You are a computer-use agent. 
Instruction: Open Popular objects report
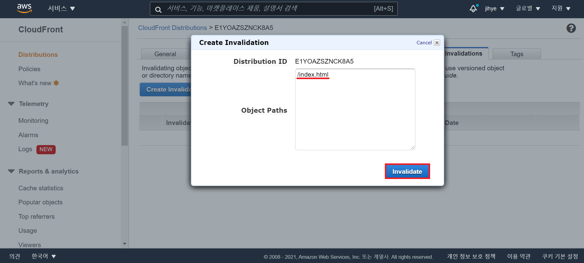[x=40, y=202]
